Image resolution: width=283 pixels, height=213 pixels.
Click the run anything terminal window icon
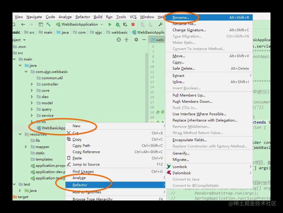click(41, 24)
